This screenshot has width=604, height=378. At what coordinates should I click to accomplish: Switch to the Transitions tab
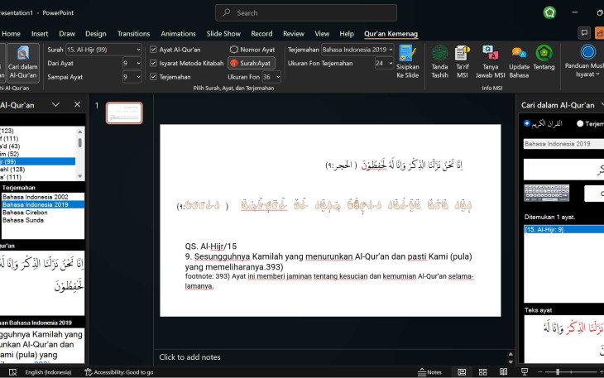coord(133,34)
